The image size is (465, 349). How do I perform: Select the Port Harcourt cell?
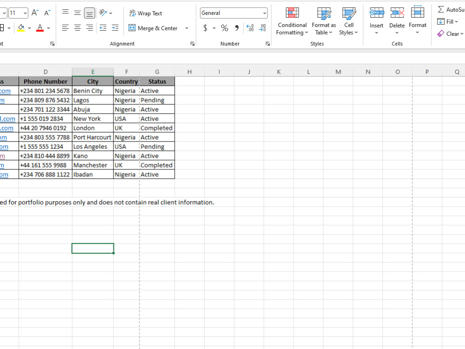93,137
